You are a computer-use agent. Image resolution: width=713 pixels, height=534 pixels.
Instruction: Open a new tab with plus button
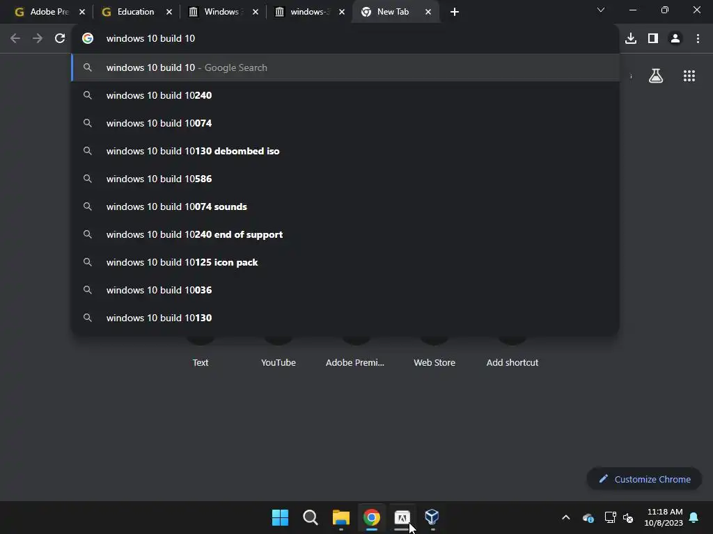454,12
